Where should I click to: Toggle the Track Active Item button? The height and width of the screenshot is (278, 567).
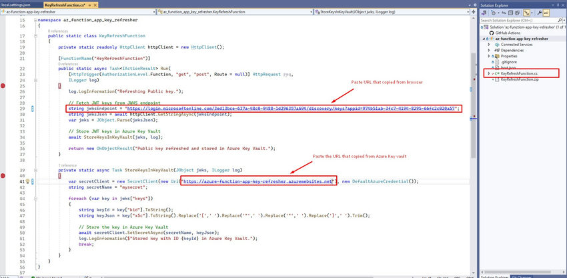pos(526,13)
